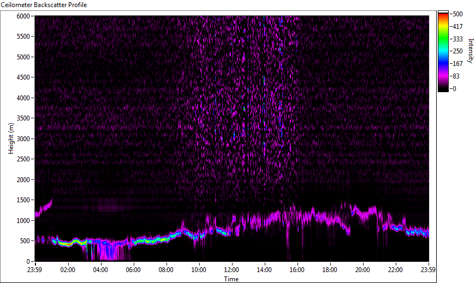476x283 pixels.
Task: Click the 83 intensity scale value
Action: 456,76
